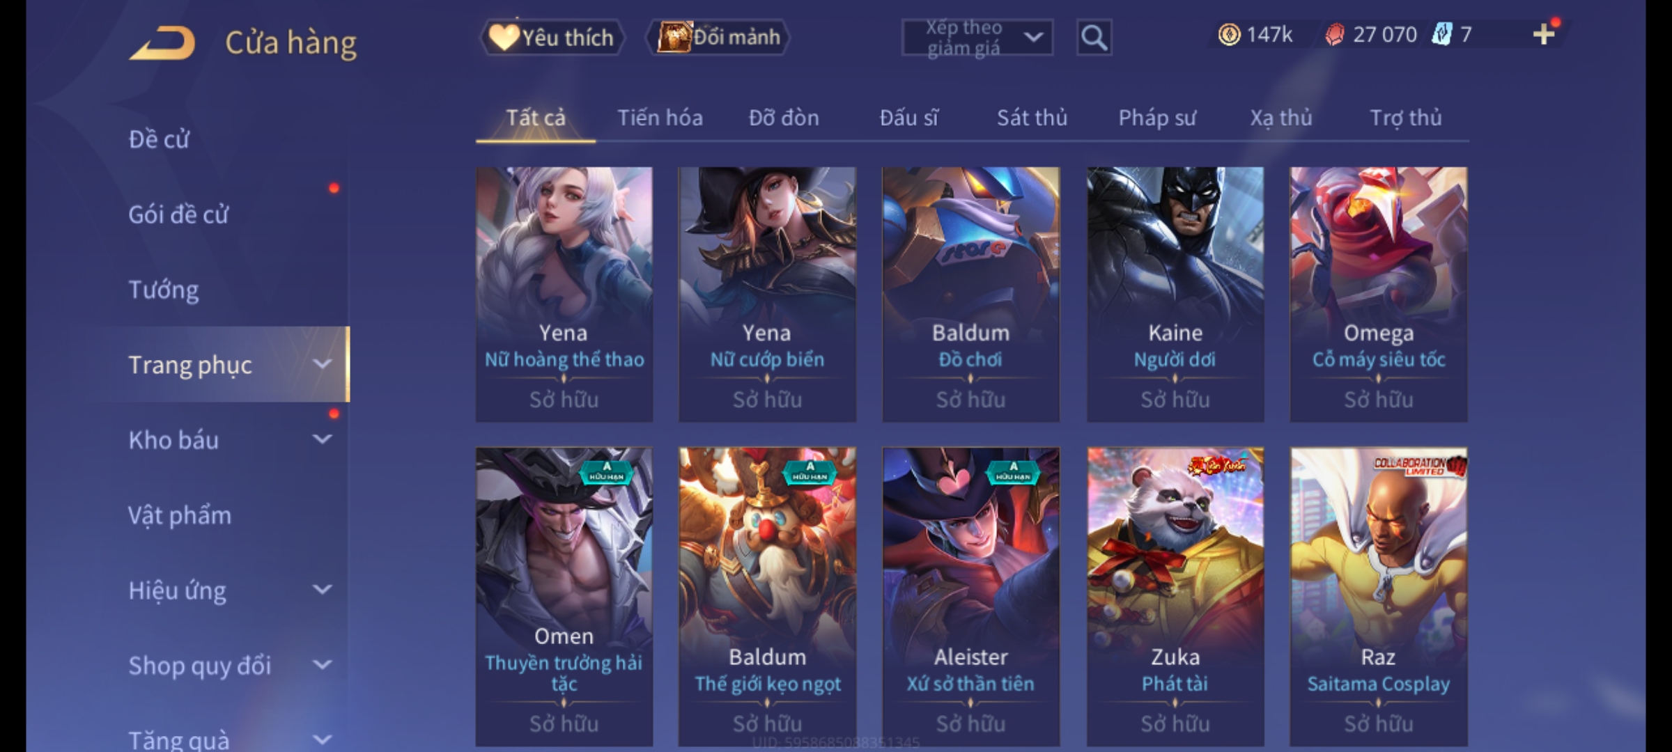
Task: Open Tướng in the sidebar
Action: [163, 290]
